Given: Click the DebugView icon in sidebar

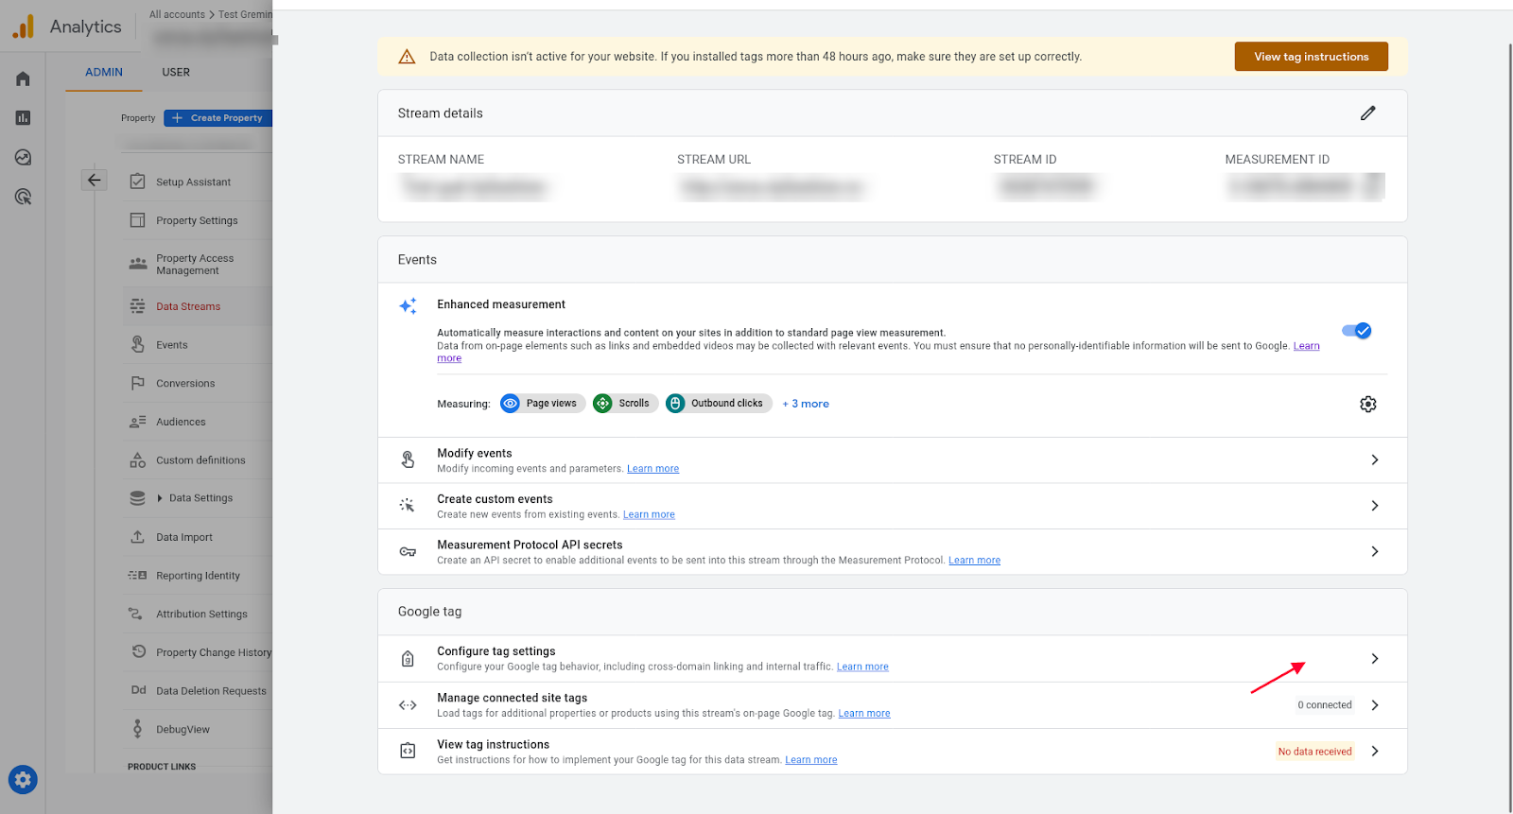Looking at the screenshot, I should click(137, 729).
